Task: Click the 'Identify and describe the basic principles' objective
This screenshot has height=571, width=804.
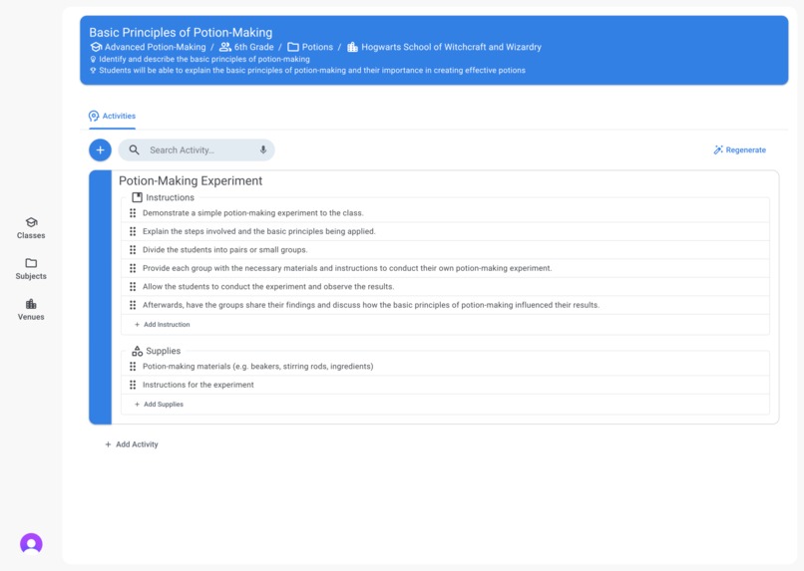Action: coord(204,60)
